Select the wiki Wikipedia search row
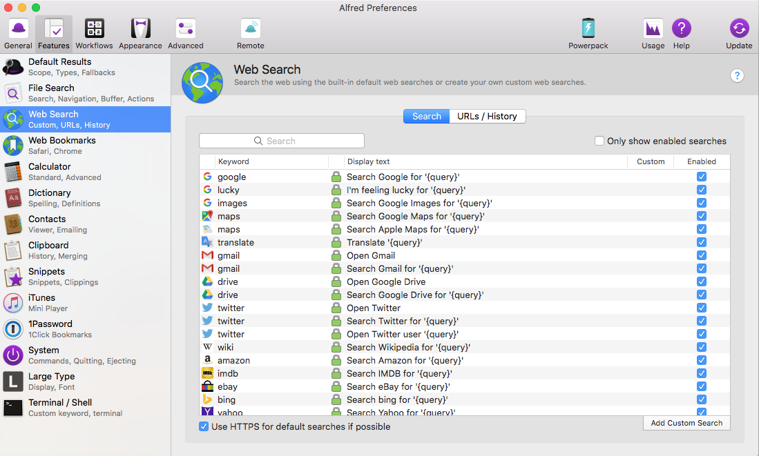This screenshot has width=759, height=456. tap(407, 347)
